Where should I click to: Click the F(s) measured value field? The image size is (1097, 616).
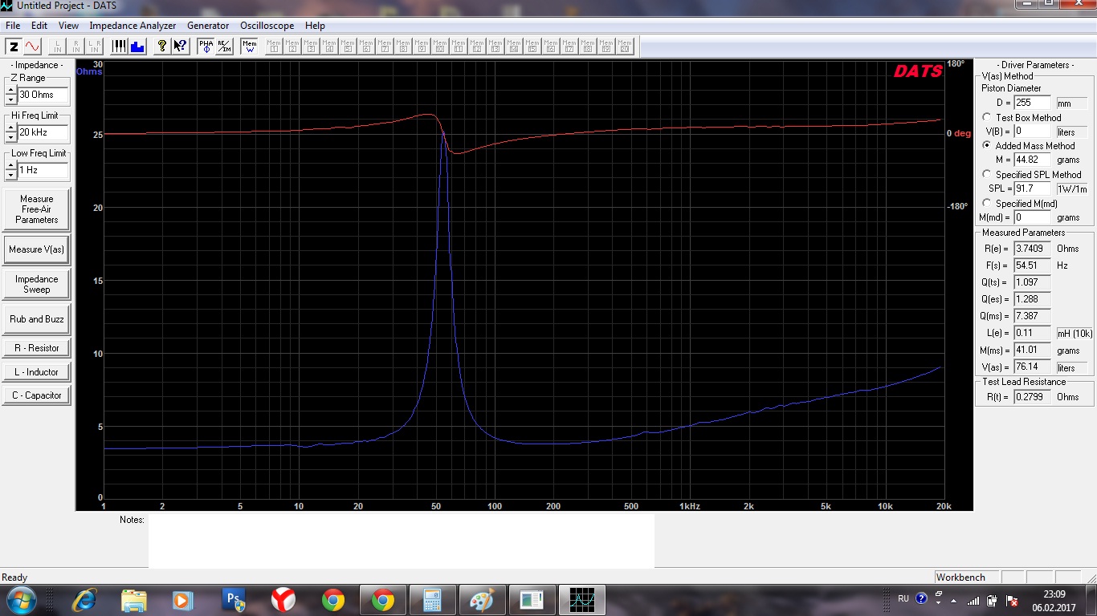click(x=1032, y=265)
